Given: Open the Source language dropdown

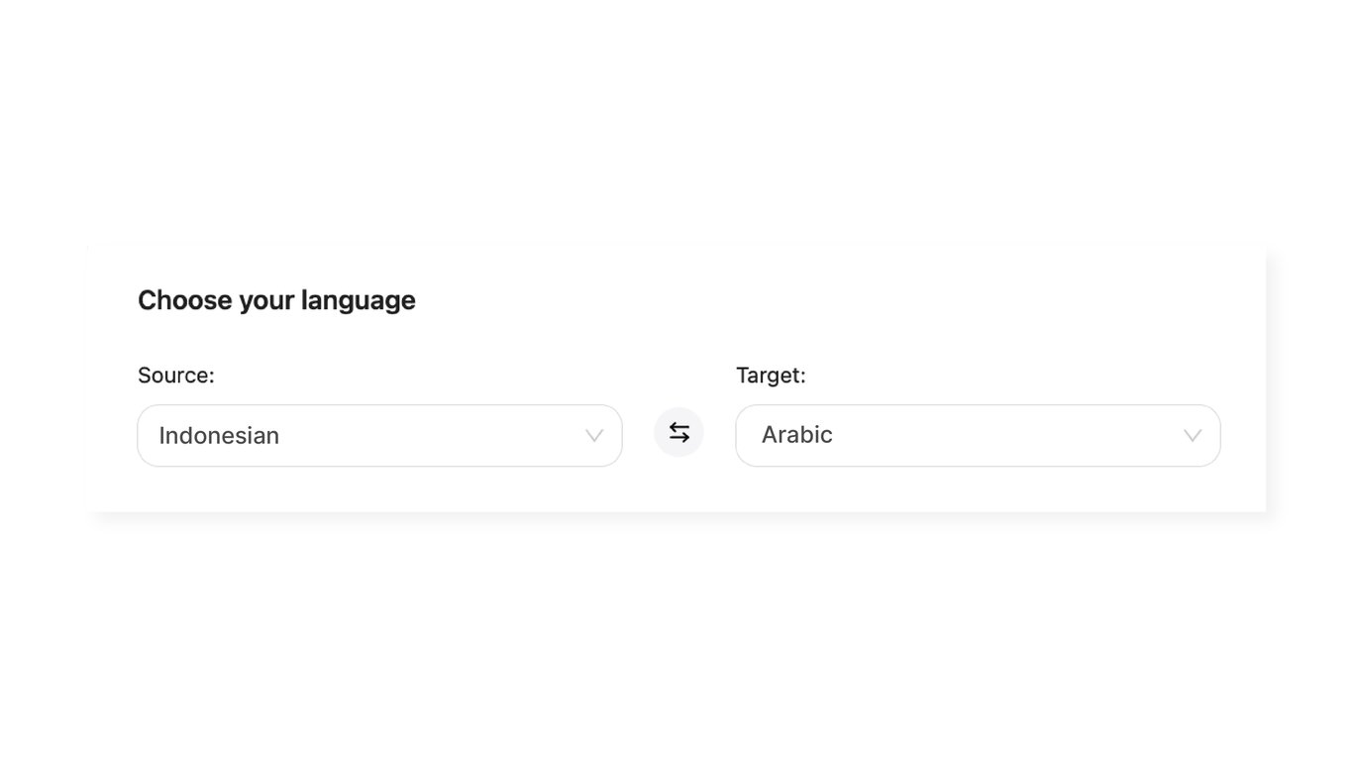Looking at the screenshot, I should coord(379,435).
